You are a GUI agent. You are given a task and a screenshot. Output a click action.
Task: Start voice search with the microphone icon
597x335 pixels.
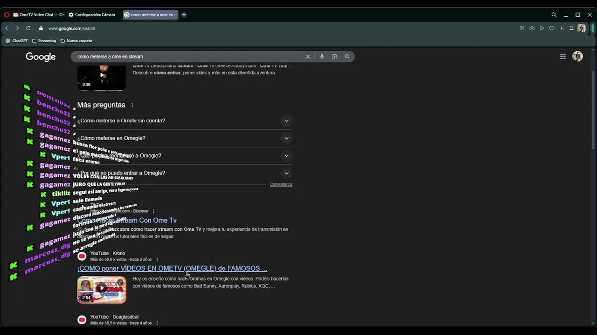321,56
